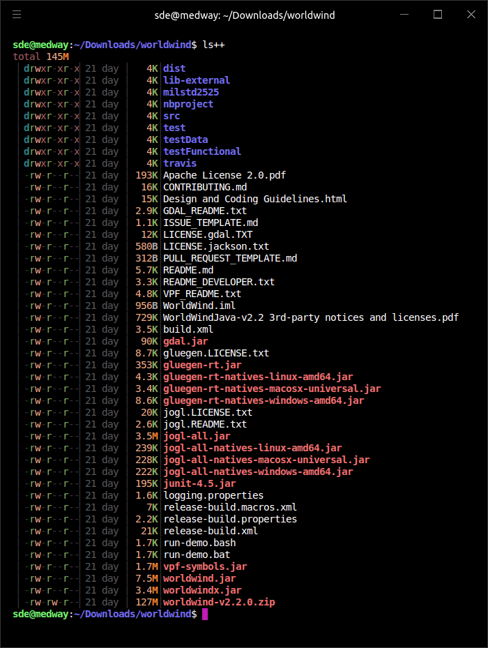Screen dimensions: 488x648
Task: Select the 'test' directory name
Action: point(174,128)
